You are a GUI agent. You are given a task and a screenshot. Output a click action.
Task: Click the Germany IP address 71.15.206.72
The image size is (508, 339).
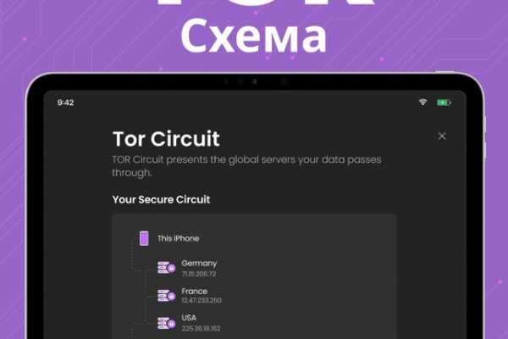pos(199,274)
